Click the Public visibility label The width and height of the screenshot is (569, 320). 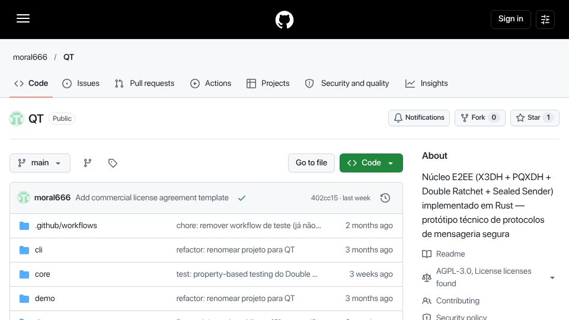(x=62, y=119)
